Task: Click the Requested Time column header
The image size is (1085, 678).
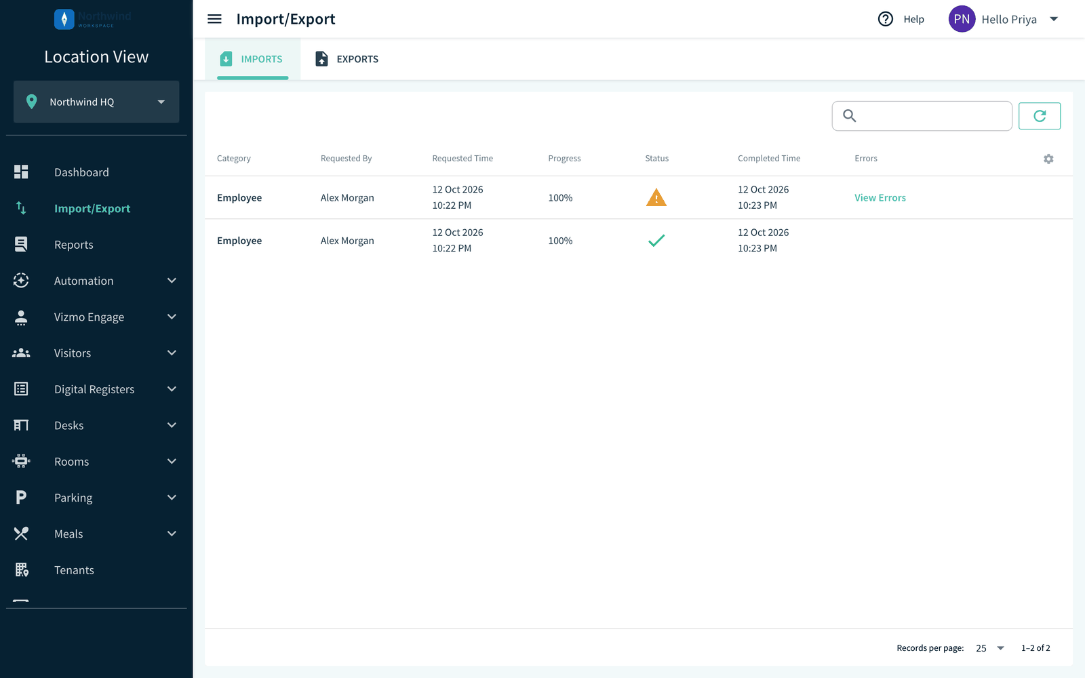Action: click(462, 158)
